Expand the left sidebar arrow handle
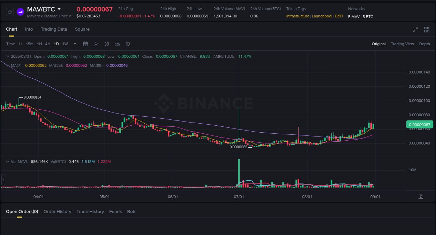This screenshot has height=235, width=436. (x=3, y=179)
